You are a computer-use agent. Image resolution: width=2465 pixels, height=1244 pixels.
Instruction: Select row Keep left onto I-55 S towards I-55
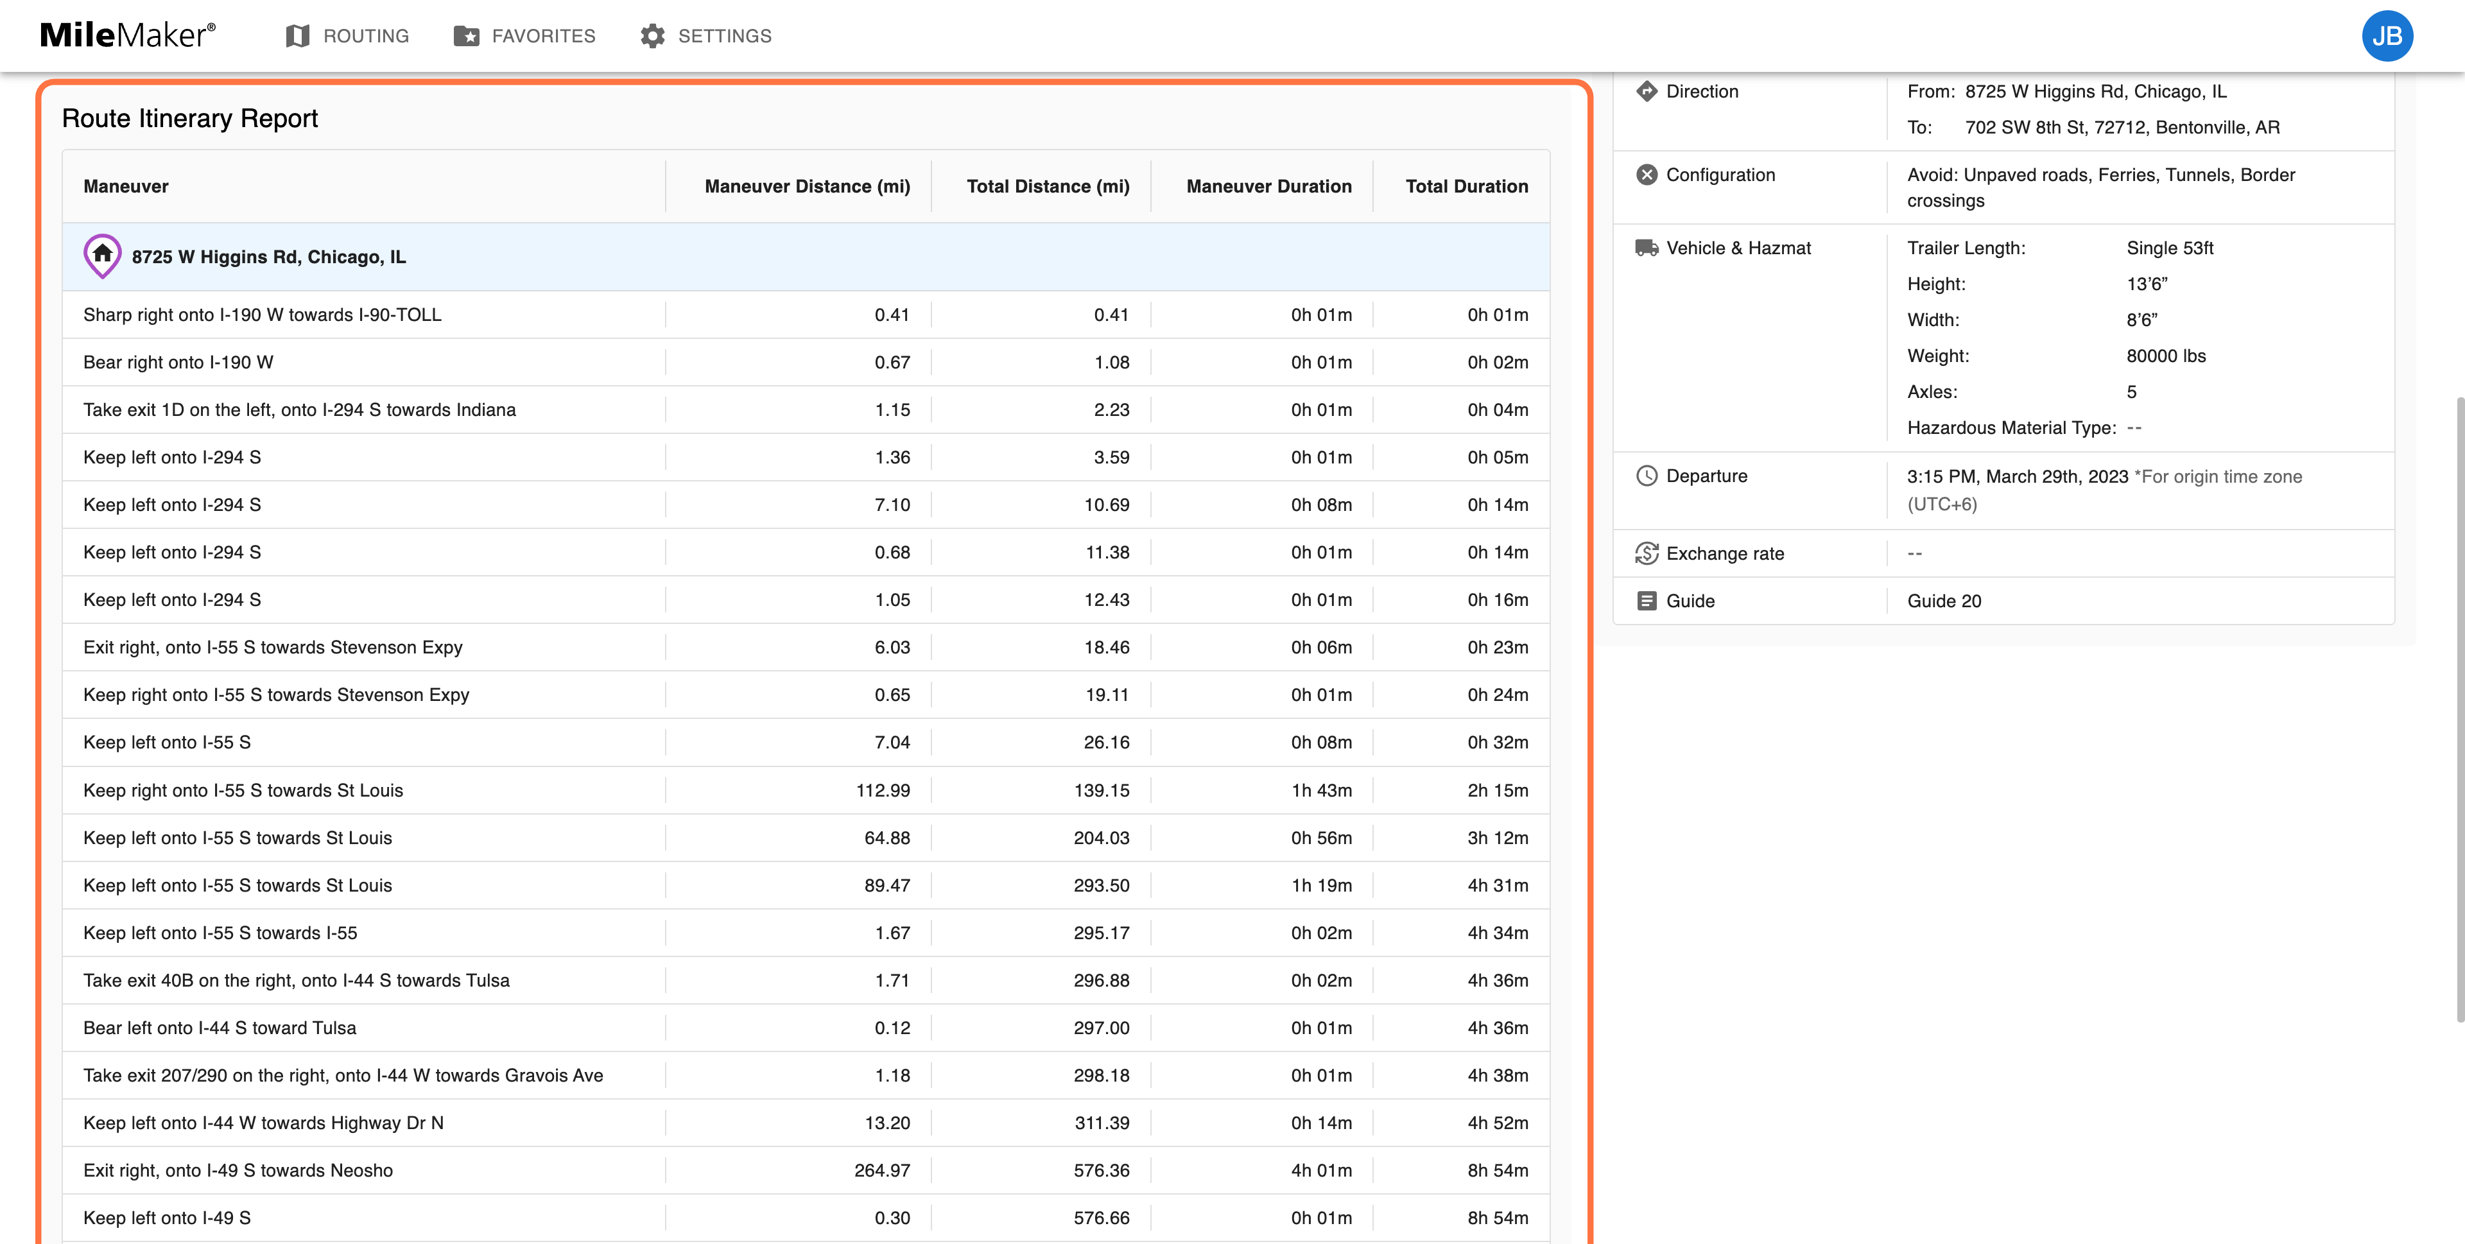click(x=806, y=933)
